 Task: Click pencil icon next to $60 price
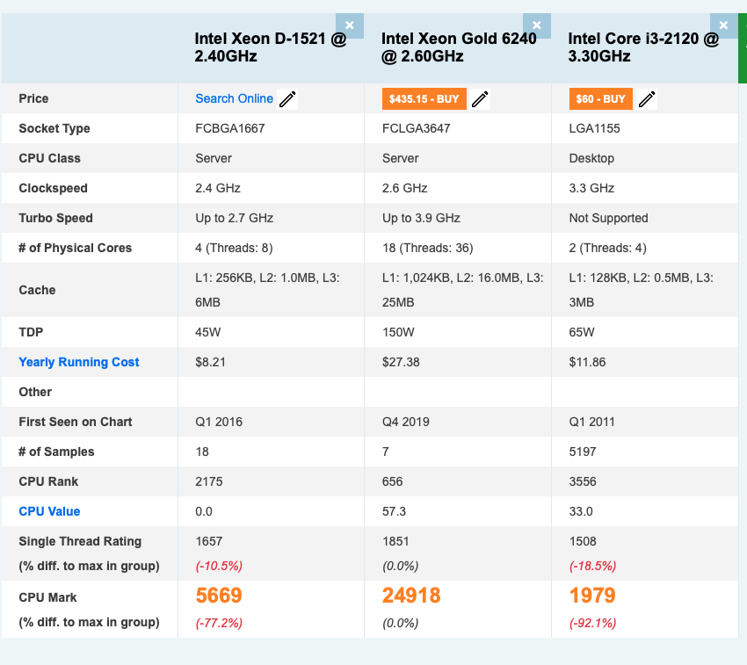pos(647,99)
